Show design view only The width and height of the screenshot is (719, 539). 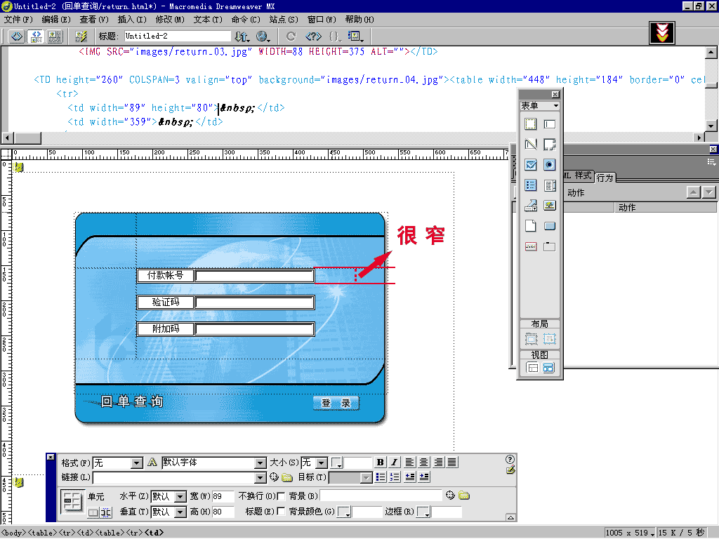tap(54, 36)
